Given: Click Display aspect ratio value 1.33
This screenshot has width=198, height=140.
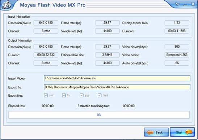Looking at the screenshot, I should (177, 23).
